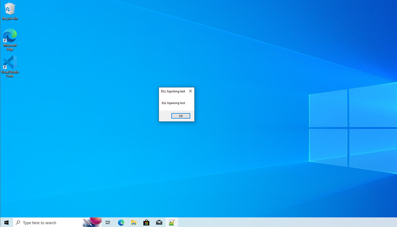Screen dimensions: 397x227
Task: Click an empty area of the taskbar
Action: coord(275,222)
